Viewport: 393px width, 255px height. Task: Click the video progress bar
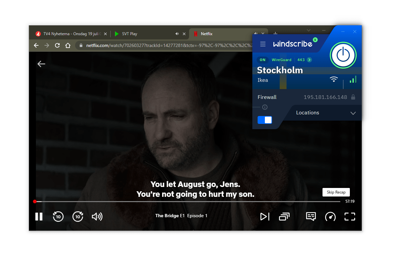click(187, 201)
